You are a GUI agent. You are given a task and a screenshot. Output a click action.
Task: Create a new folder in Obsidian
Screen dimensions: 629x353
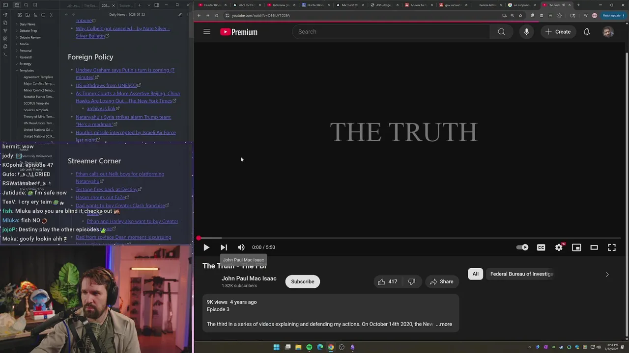pos(28,15)
